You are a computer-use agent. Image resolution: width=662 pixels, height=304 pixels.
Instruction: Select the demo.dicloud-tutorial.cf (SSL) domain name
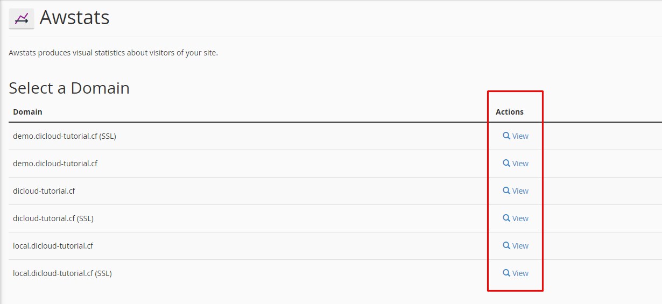(x=65, y=136)
